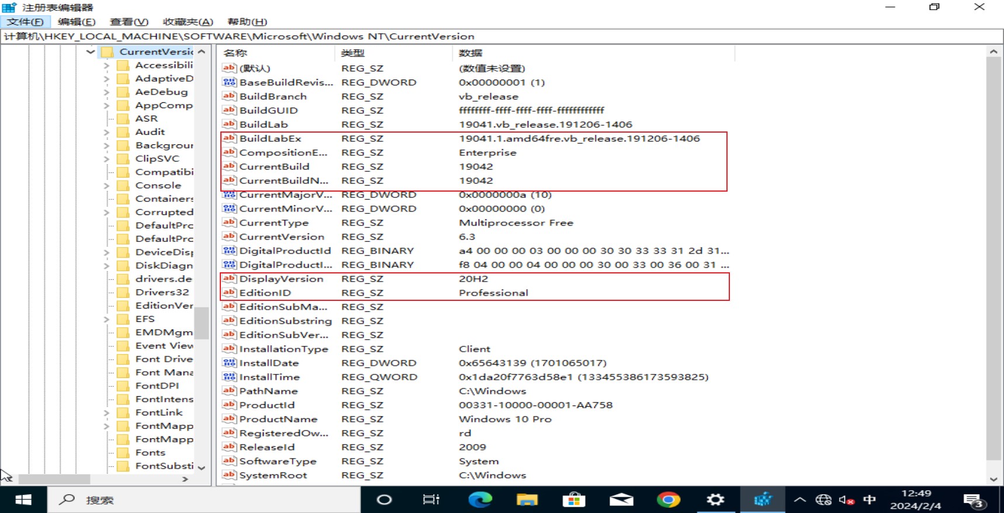Click the DWORD icon of InstallDate
This screenshot has width=1004, height=513.
pyautogui.click(x=229, y=362)
